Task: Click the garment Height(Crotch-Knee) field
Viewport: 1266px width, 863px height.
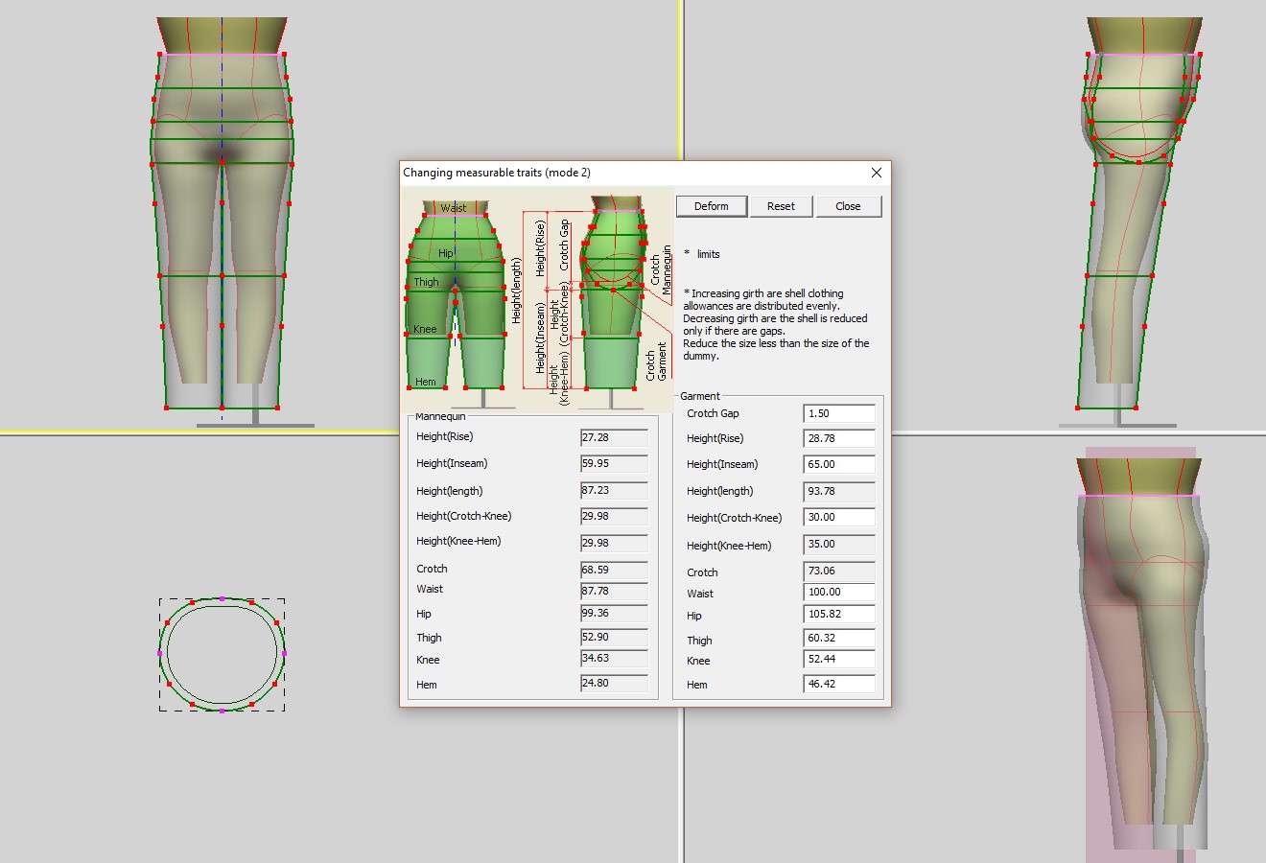Action: [838, 517]
